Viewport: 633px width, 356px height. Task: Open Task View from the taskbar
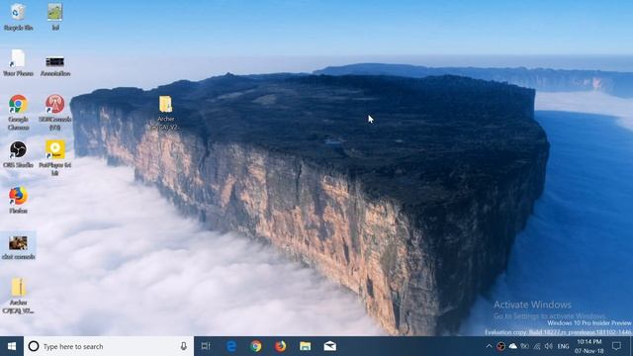206,346
